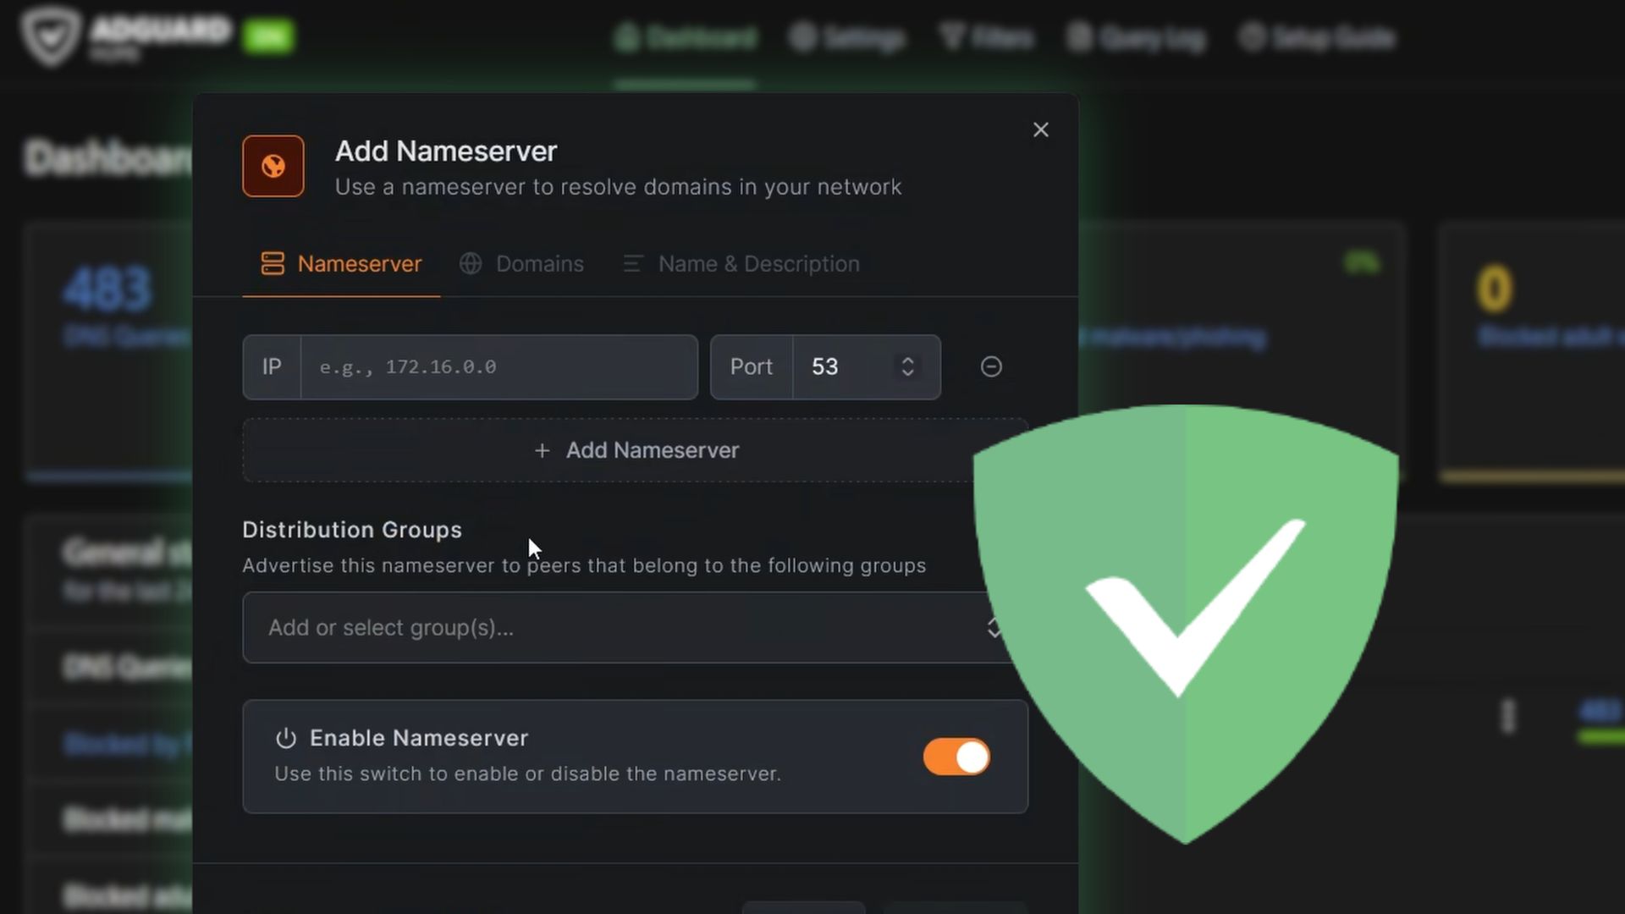Open the Domains tab

(521, 264)
